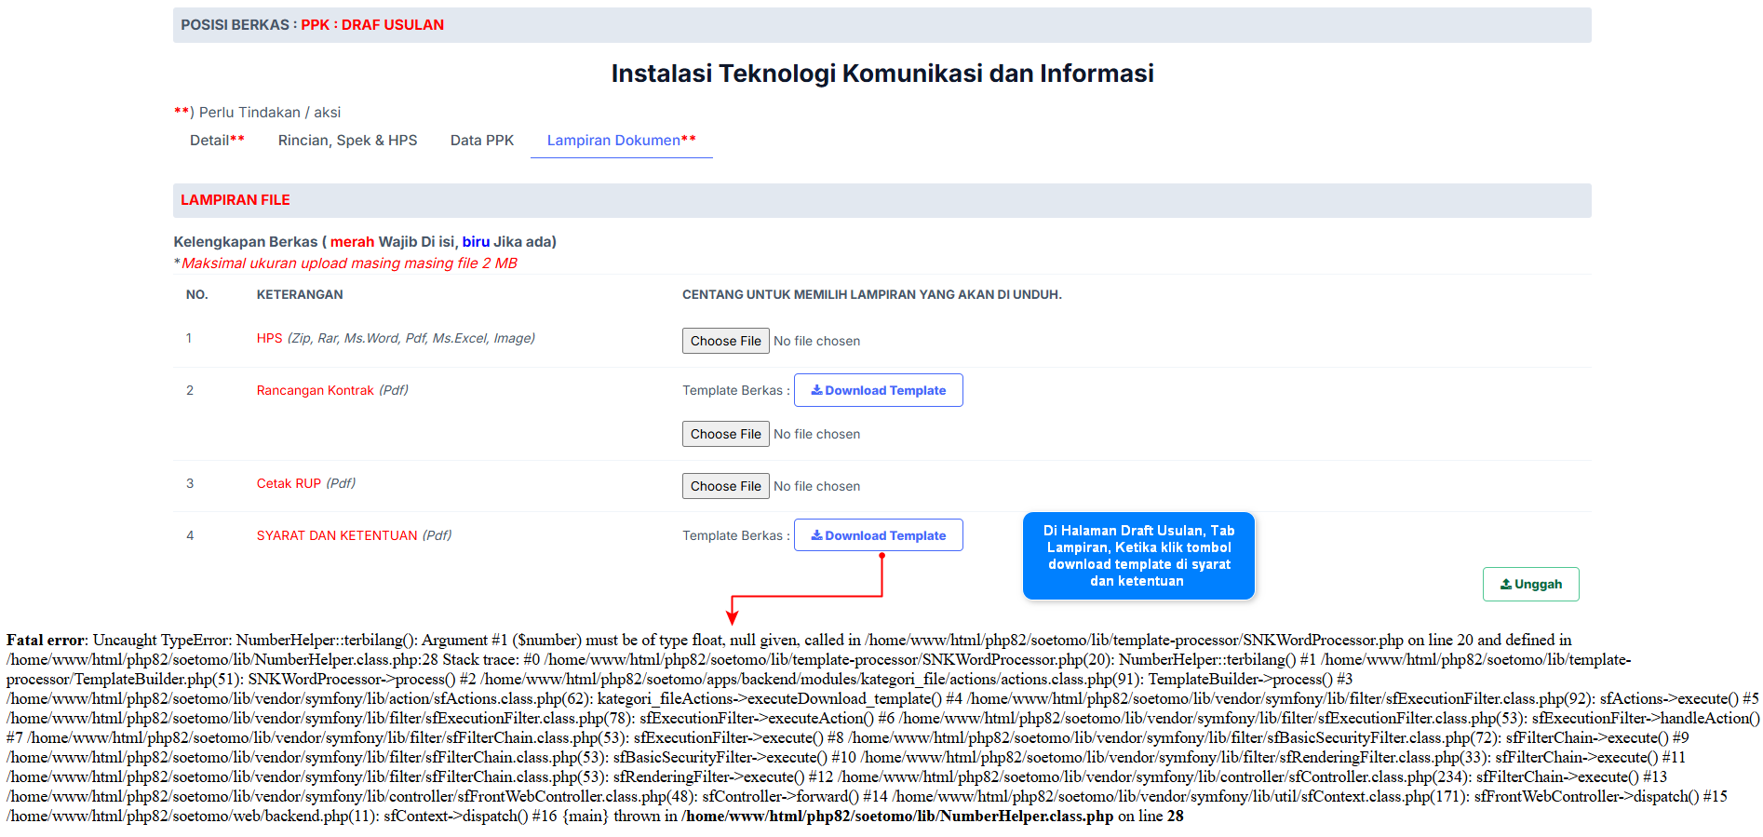Click the Rancangan Kontrak row label
This screenshot has width=1763, height=837.
315,391
